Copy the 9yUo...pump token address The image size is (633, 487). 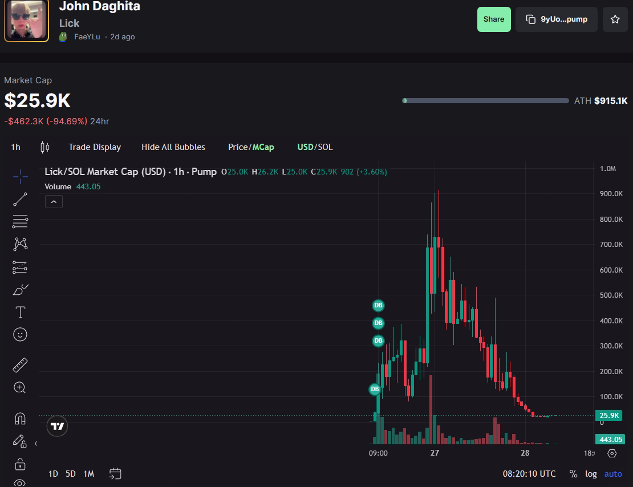[x=556, y=19]
